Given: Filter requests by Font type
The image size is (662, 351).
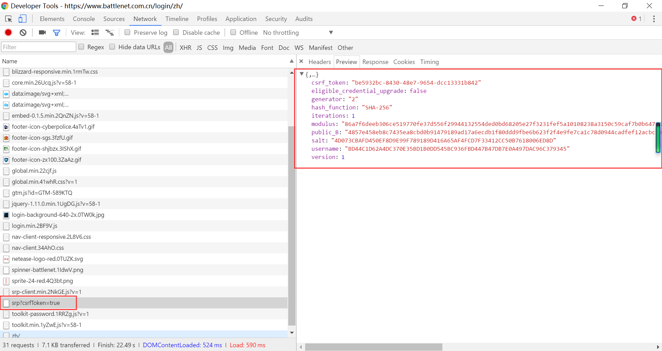Looking at the screenshot, I should tap(267, 48).
